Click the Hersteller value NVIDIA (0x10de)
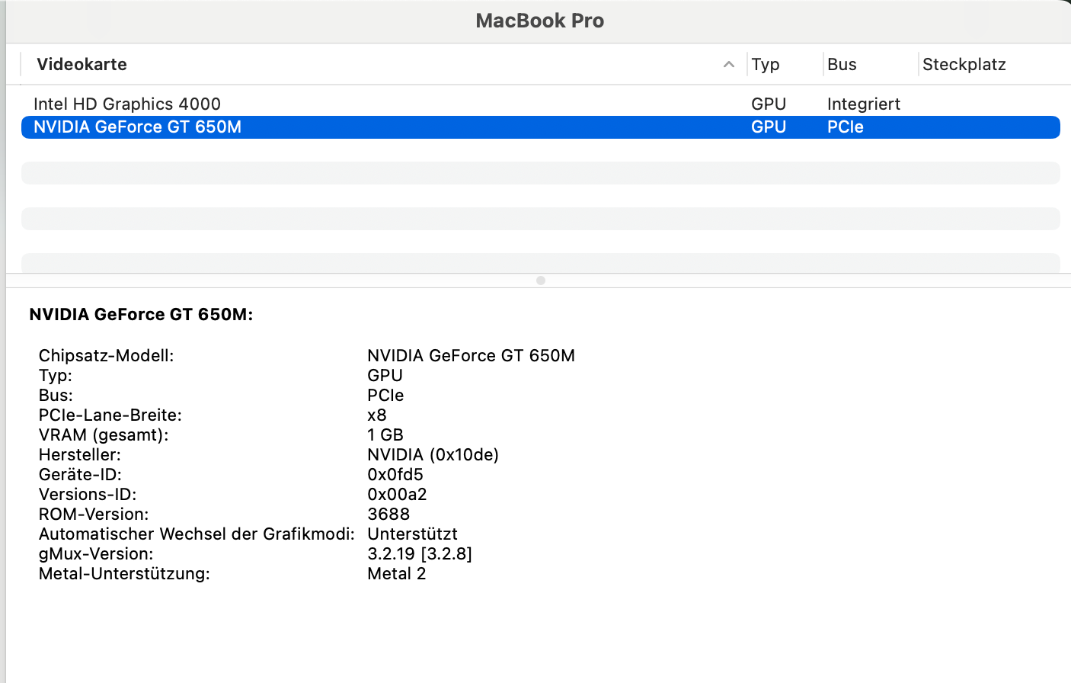This screenshot has height=683, width=1071. (x=433, y=454)
